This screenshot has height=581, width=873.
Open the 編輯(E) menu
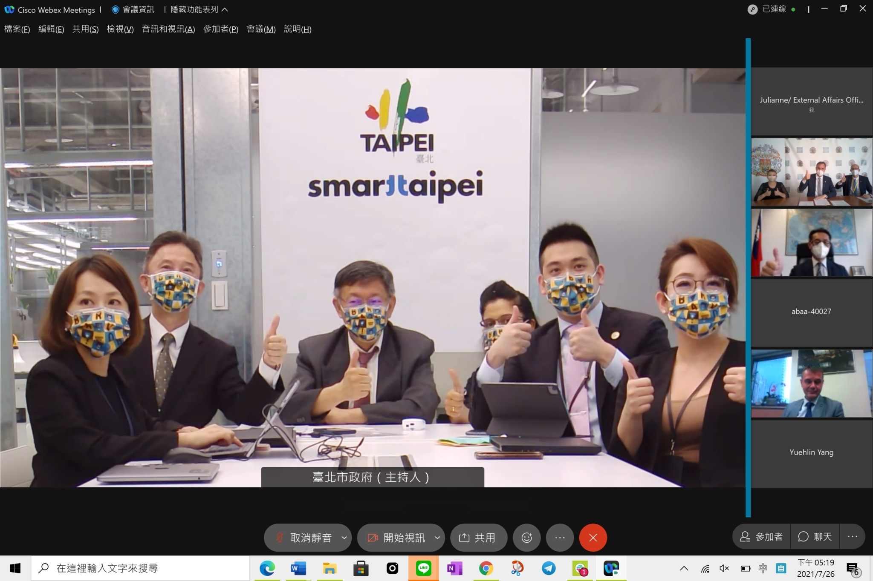coord(51,29)
